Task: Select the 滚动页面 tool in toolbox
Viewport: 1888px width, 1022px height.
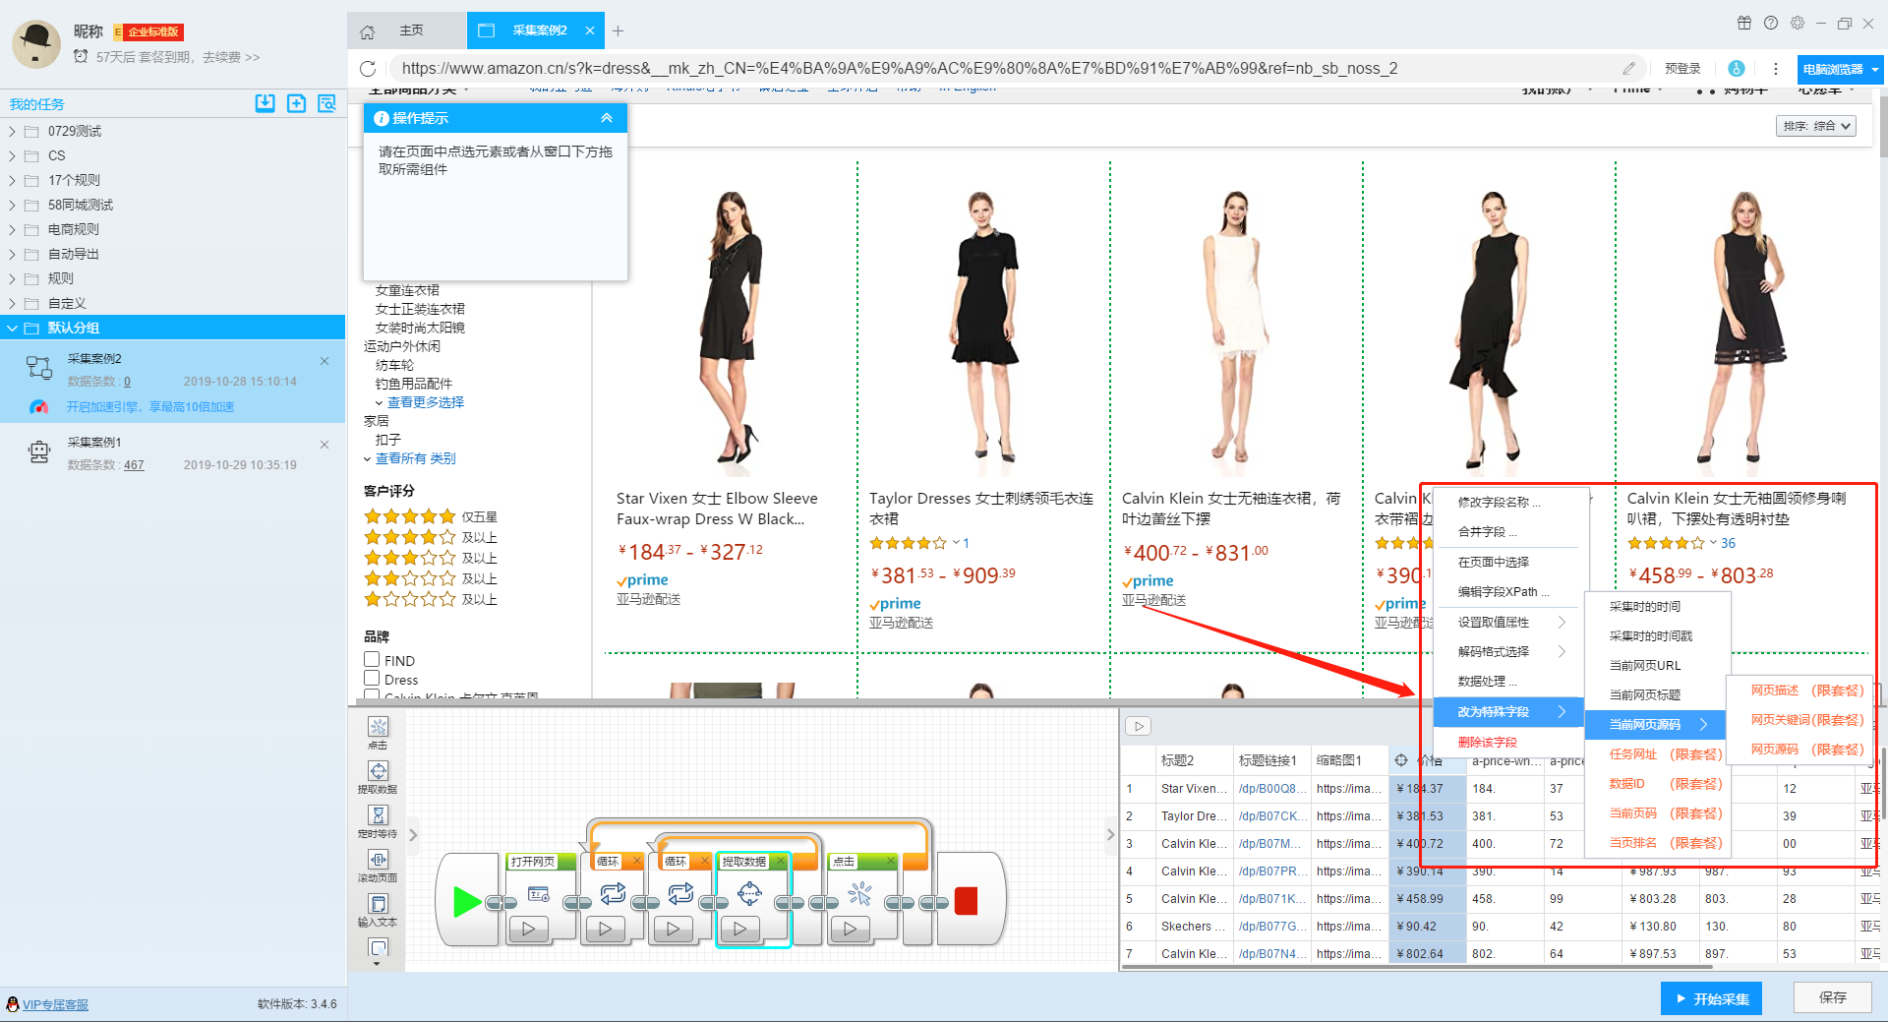Action: [x=378, y=866]
